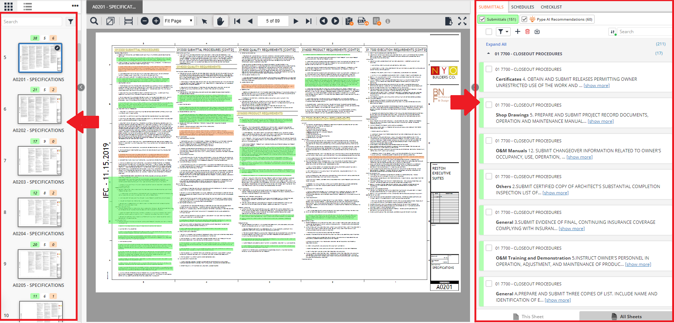This screenshot has height=323, width=674.
Task: Check the Shop Drawings submittal checkbox
Action: 489,105
